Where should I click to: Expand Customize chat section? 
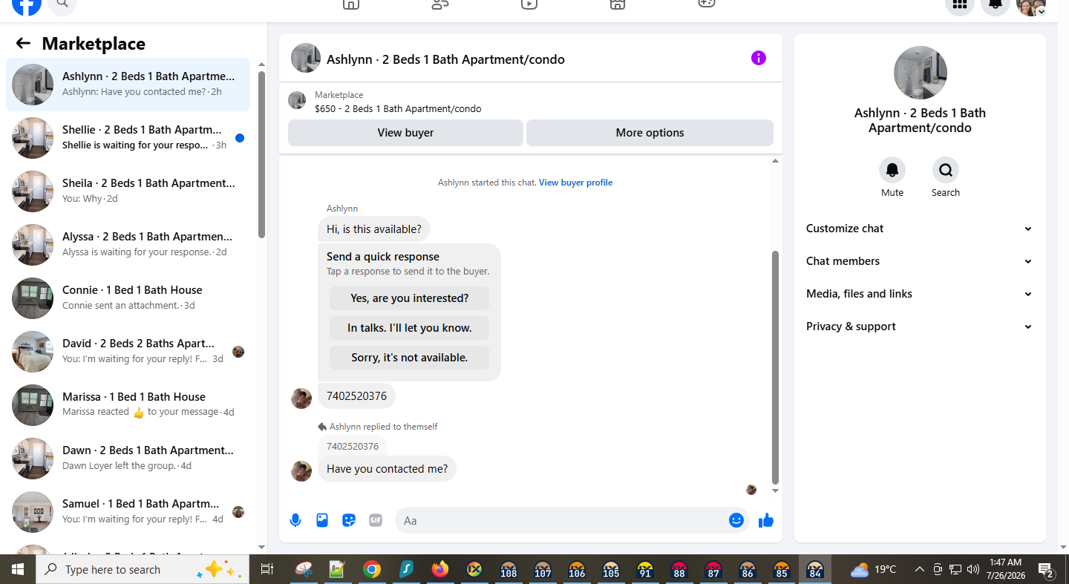[920, 229]
